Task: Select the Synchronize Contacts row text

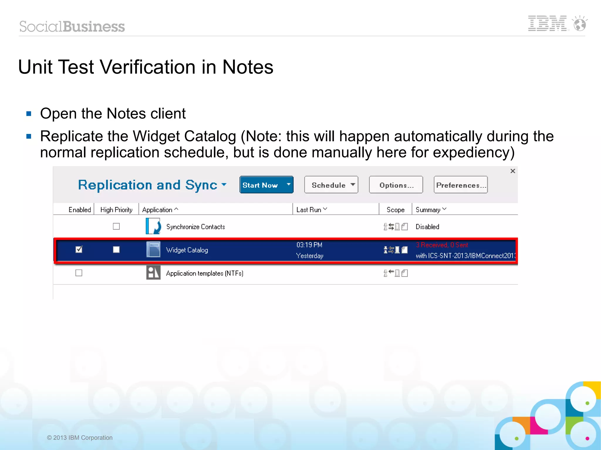Action: pos(195,227)
